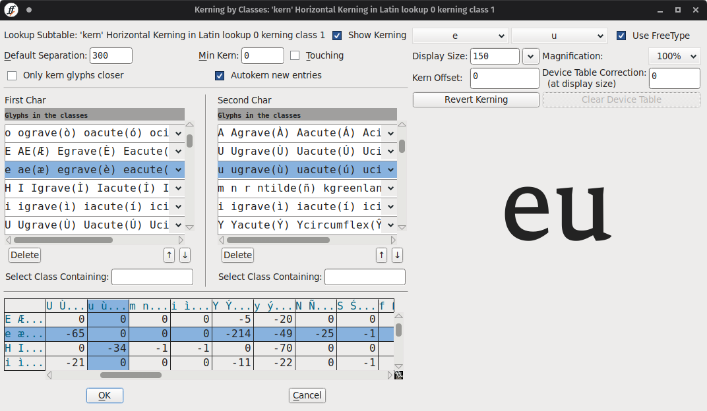Select second char class 'U Ugrave Uacute' row
The width and height of the screenshot is (707, 411).
click(307, 151)
